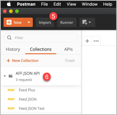
Task: Click the '3 requests' label
Action: (24, 80)
